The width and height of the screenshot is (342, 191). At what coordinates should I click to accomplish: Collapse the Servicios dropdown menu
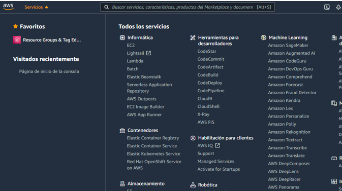click(x=36, y=7)
